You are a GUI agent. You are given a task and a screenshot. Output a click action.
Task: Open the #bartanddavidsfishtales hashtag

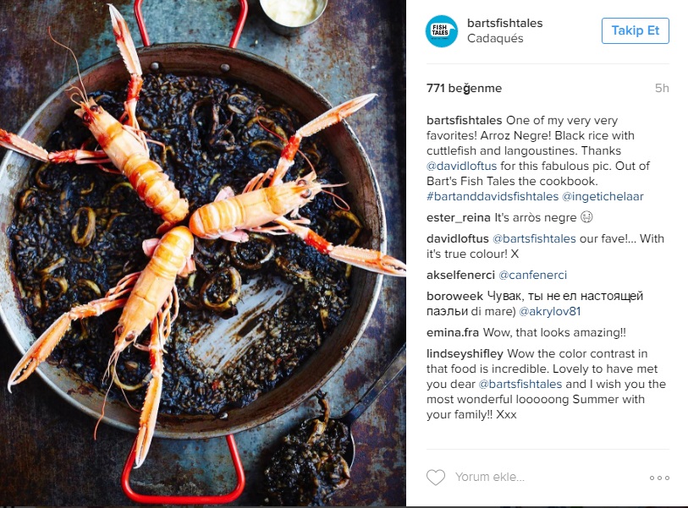tap(492, 196)
